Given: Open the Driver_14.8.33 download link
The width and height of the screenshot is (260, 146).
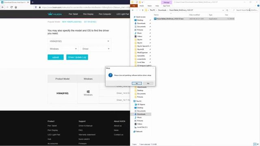Looking at the screenshot, I should [123, 93].
